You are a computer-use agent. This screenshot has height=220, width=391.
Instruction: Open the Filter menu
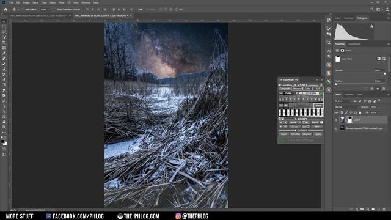pos(62,2)
